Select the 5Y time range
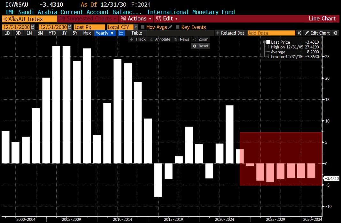 [x=75, y=33]
